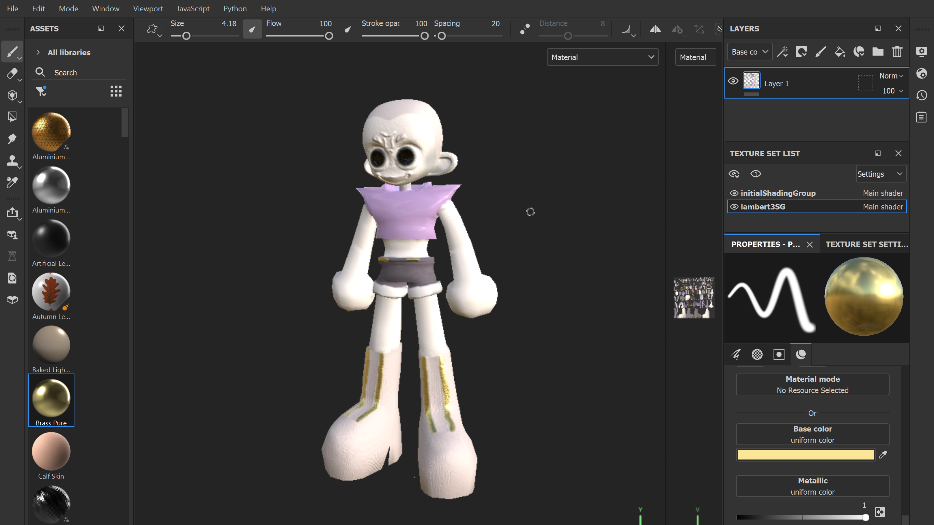The image size is (934, 525).
Task: Click the symmetry mirror icon
Action: click(x=655, y=29)
